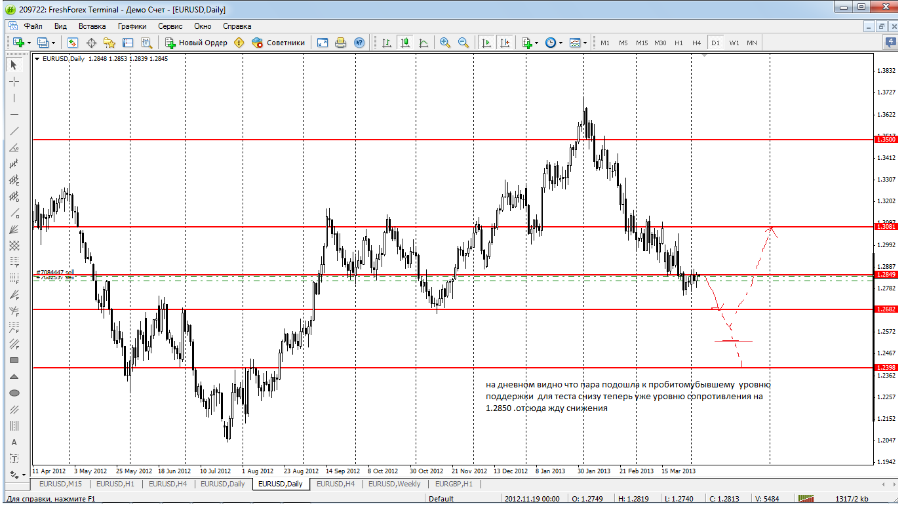Switch chart to candlestick display mode
This screenshot has height=510, width=906.
405,43
